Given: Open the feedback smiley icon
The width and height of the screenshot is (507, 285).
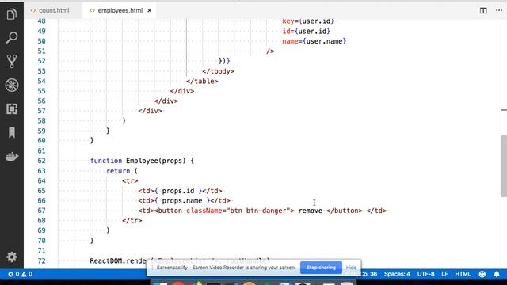Looking at the screenshot, I should [x=482, y=274].
